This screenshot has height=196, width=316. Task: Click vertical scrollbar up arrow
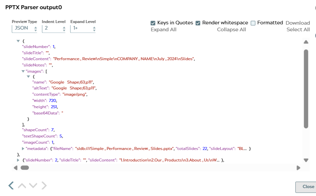[x=306, y=42]
